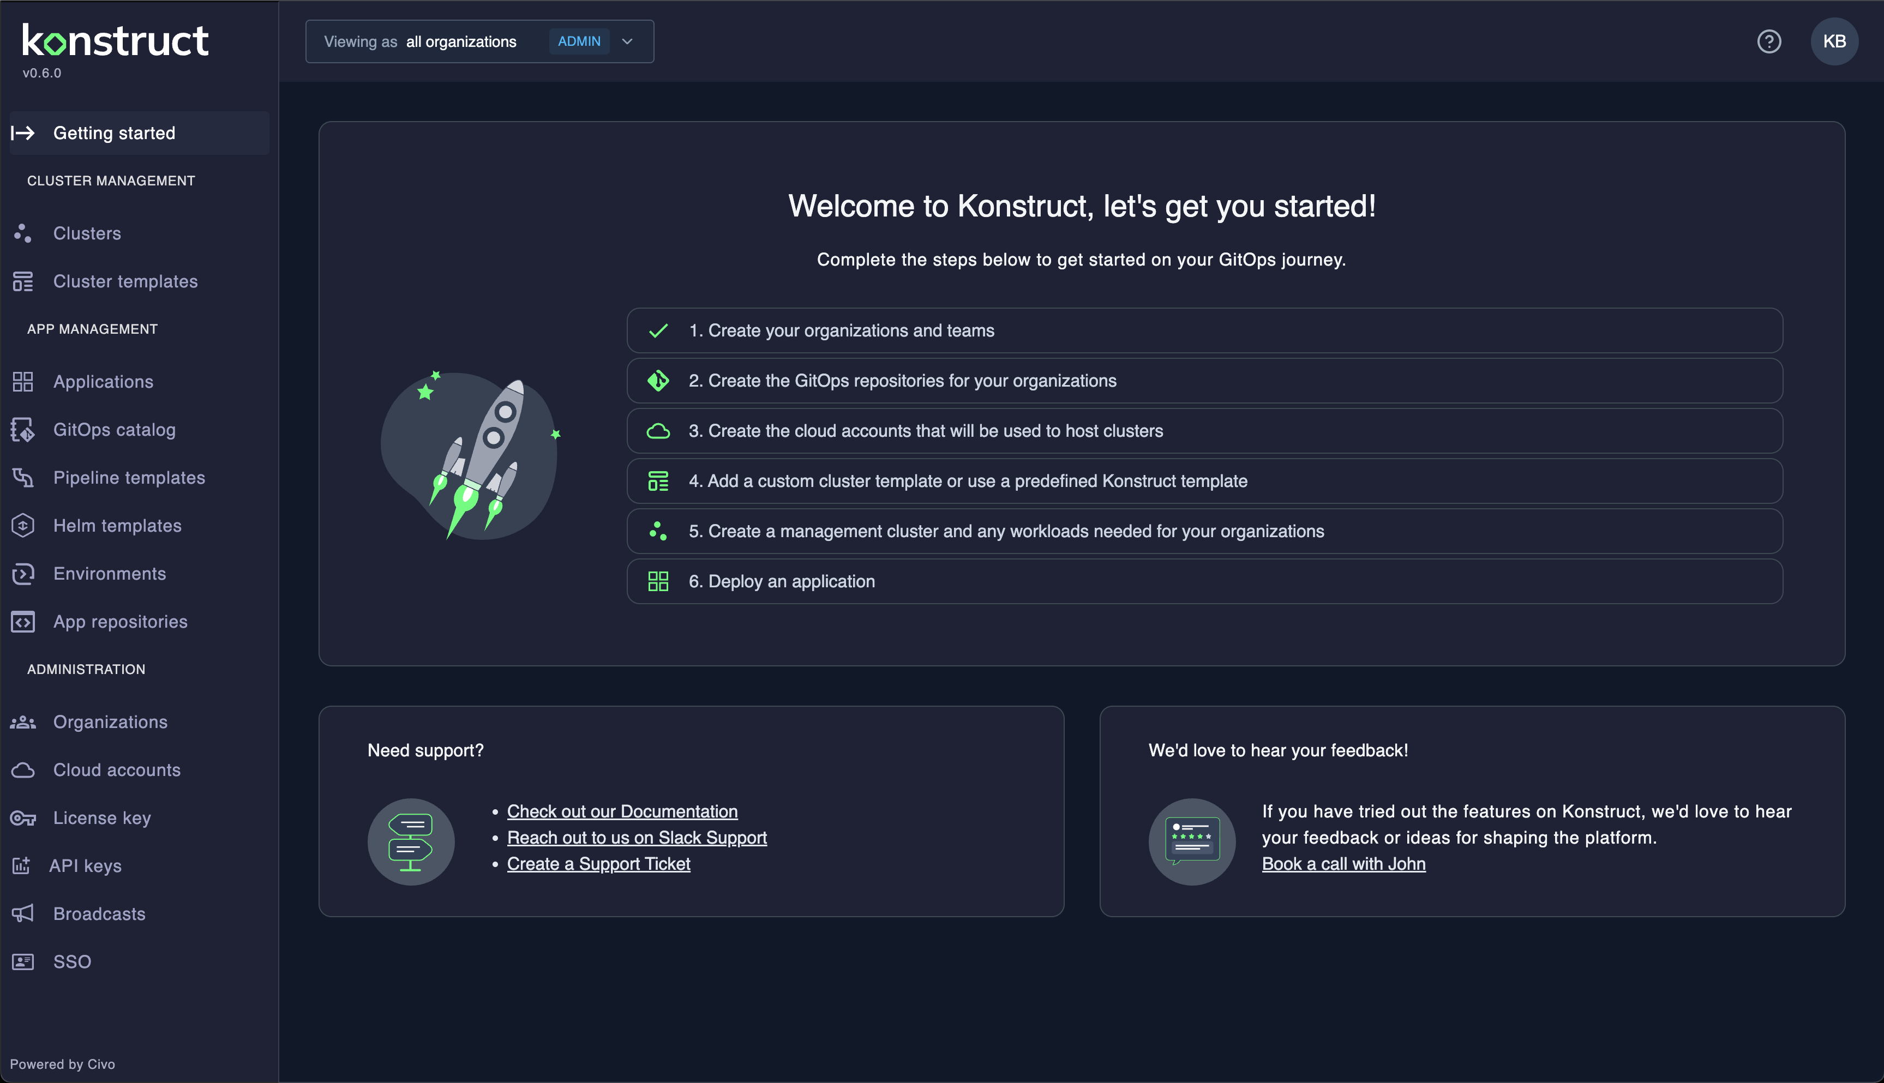Screen dimensions: 1884x1083
Task: Click the signpost support illustration icon
Action: (411, 842)
